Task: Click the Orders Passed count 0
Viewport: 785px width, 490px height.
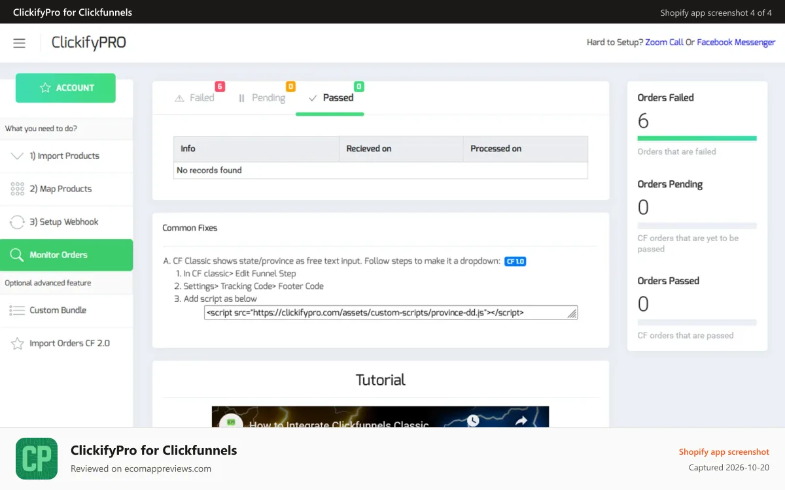Action: pyautogui.click(x=643, y=304)
